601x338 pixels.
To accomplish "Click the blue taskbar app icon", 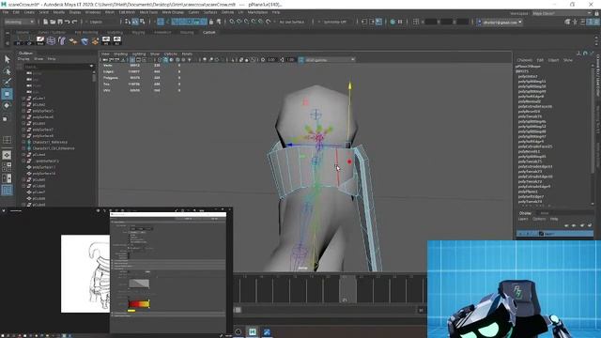I will point(267,331).
